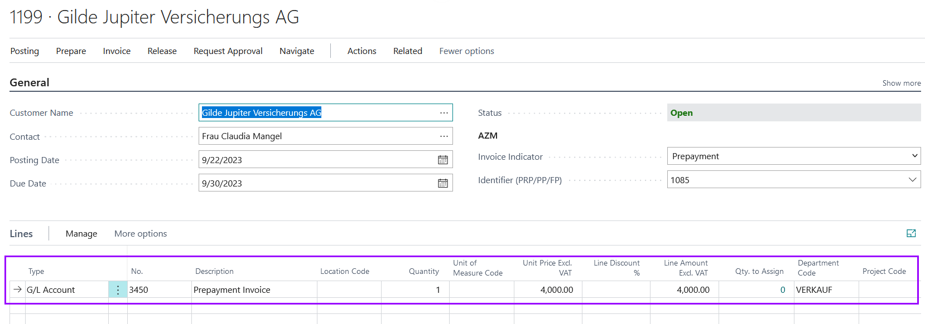The image size is (925, 324).
Task: Select the G/L Account row arrow
Action: [x=18, y=289]
